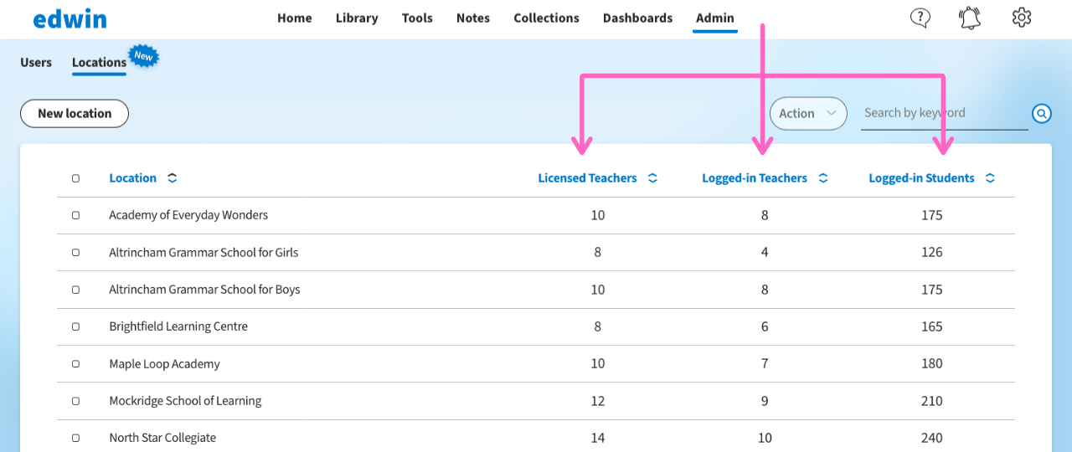Image resolution: width=1072 pixels, height=452 pixels.
Task: Click the search magnifier icon
Action: (x=1041, y=113)
